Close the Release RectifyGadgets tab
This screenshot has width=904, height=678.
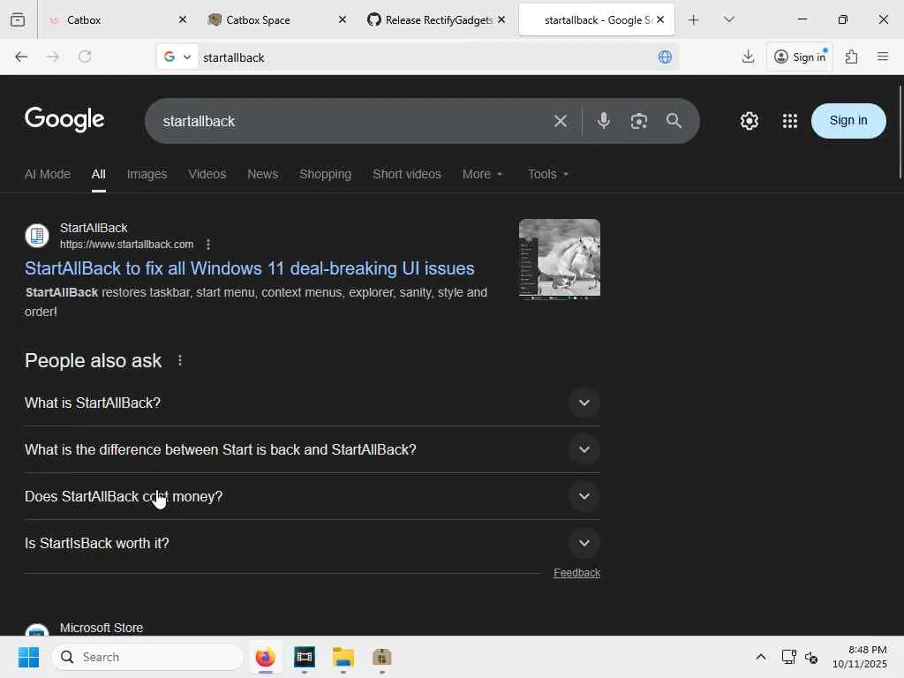pyautogui.click(x=501, y=19)
